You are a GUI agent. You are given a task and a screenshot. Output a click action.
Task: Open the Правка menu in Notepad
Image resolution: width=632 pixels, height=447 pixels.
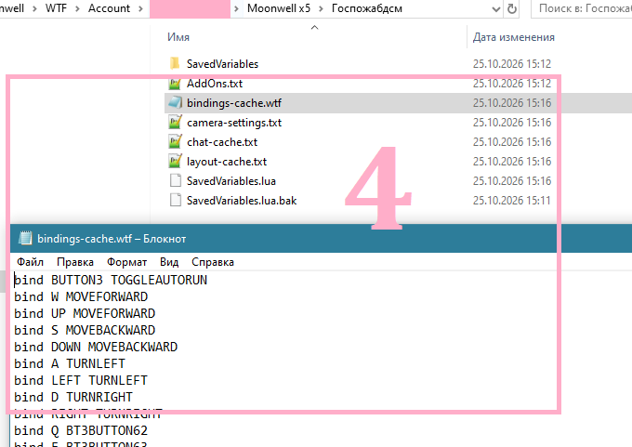click(75, 262)
